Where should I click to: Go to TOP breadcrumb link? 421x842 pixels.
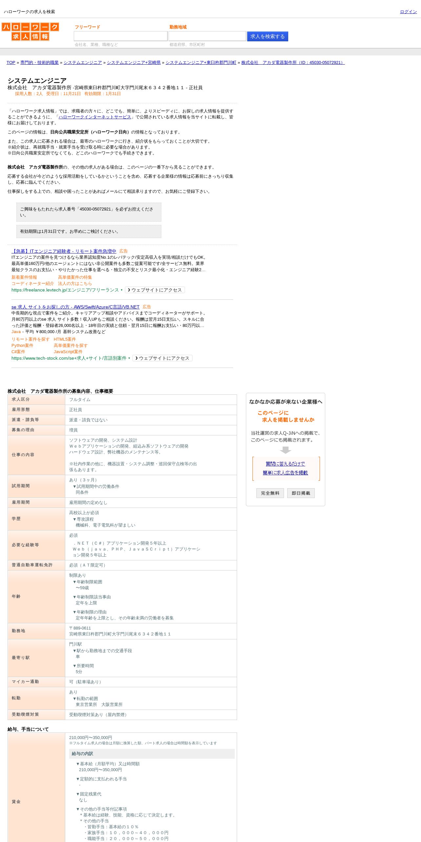click(11, 63)
